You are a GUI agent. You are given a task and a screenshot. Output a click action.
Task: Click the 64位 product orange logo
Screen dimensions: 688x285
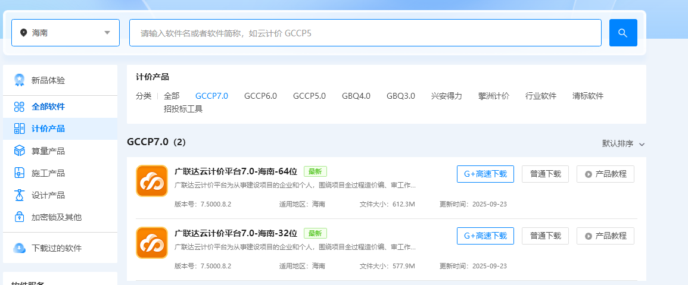coord(152,181)
